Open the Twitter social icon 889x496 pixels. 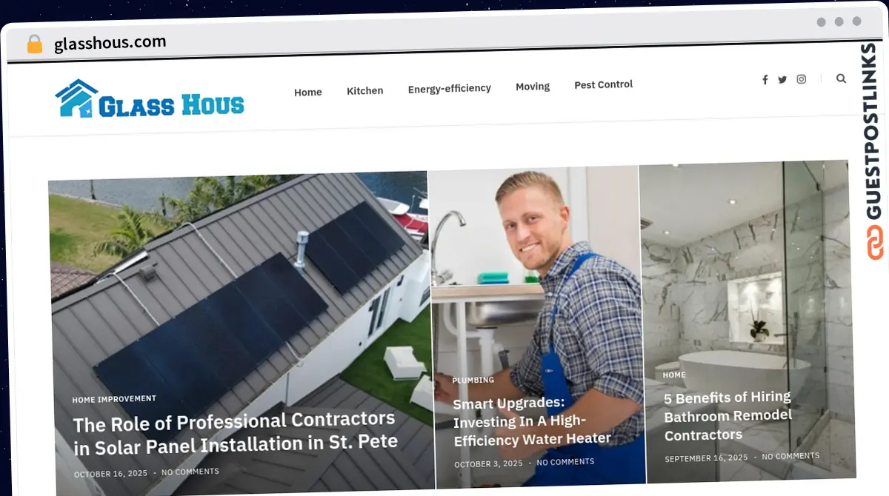[x=782, y=79]
